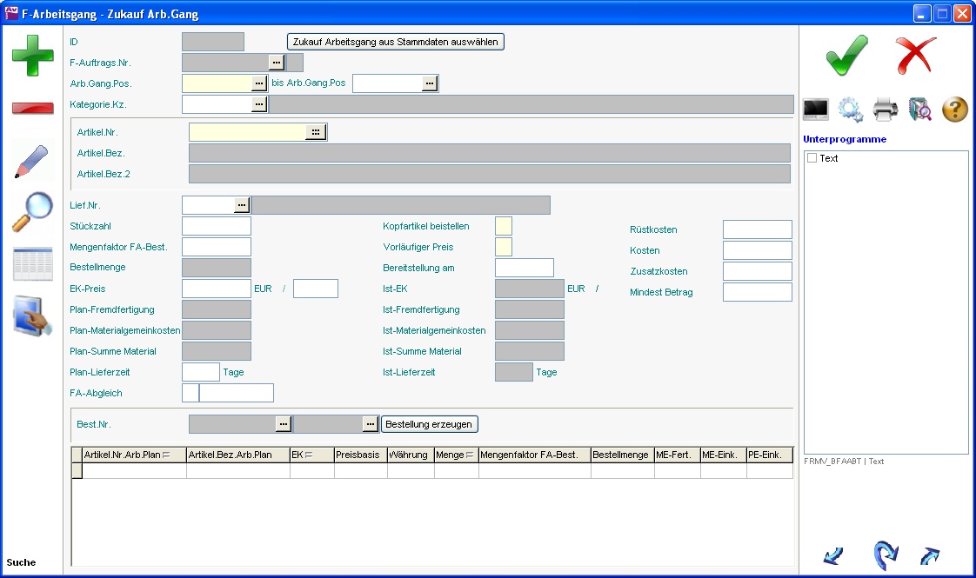Open the Artikel.Nr. lookup button
Image resolution: width=976 pixels, height=578 pixels.
pyautogui.click(x=316, y=132)
